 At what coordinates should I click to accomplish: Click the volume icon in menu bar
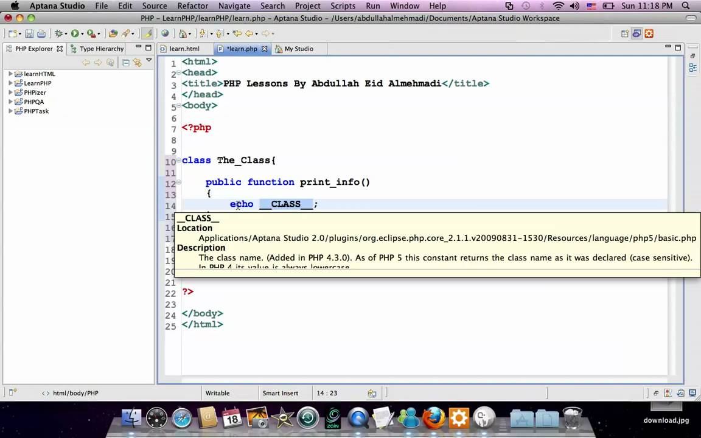[x=575, y=6]
